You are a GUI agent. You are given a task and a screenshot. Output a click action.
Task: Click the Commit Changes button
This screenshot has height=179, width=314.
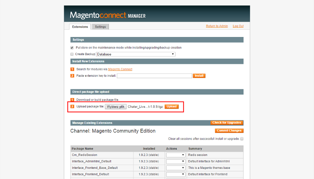(229, 130)
